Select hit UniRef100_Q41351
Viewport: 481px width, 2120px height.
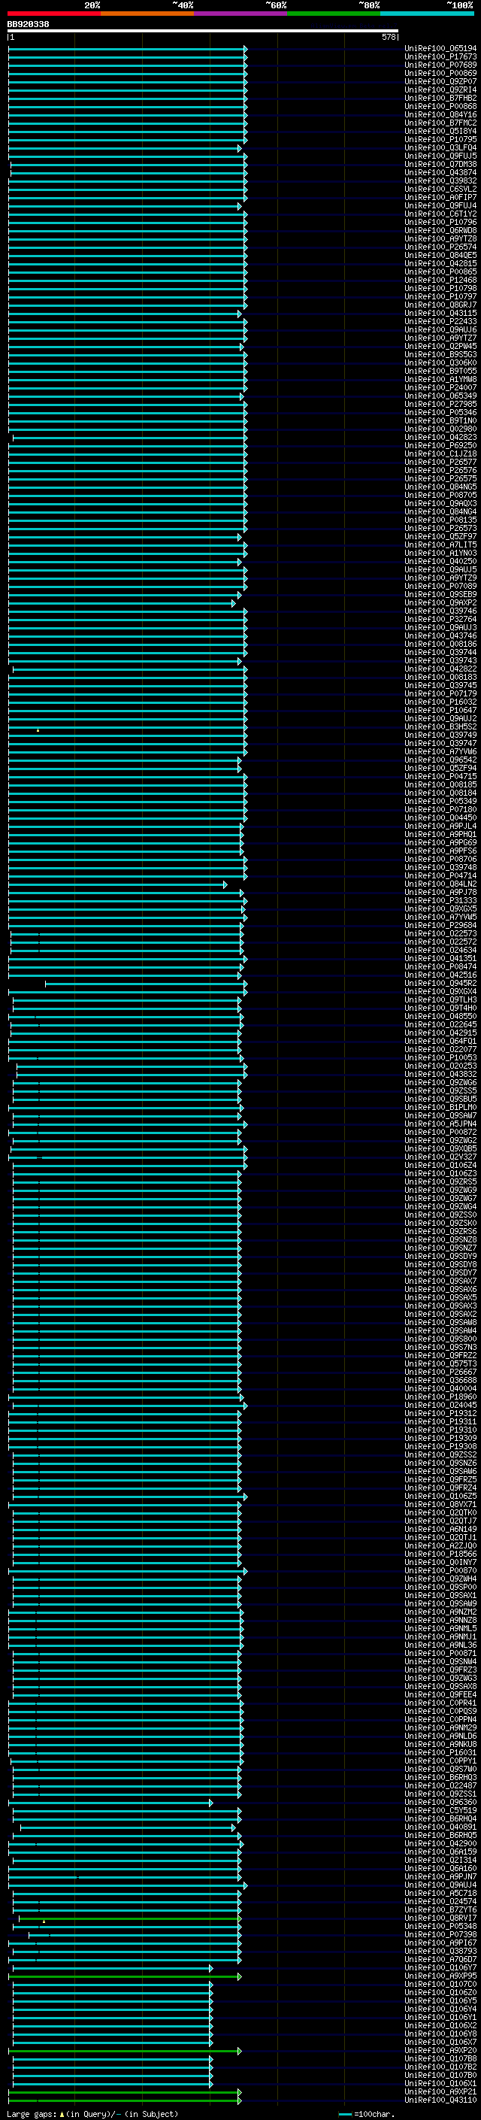[x=440, y=959]
